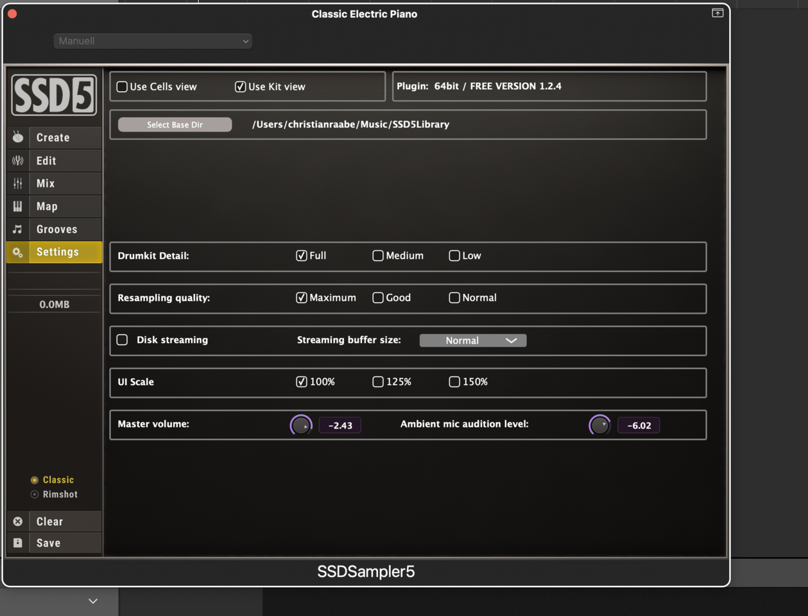Click the music note icon beside Grooves

[x=18, y=229]
